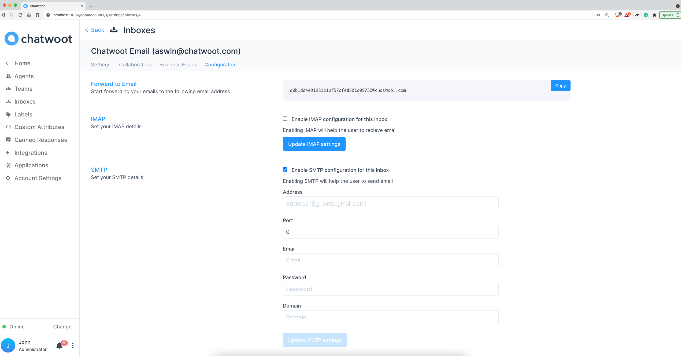
Task: Click the Canned Responses chat icon
Action: [8, 140]
